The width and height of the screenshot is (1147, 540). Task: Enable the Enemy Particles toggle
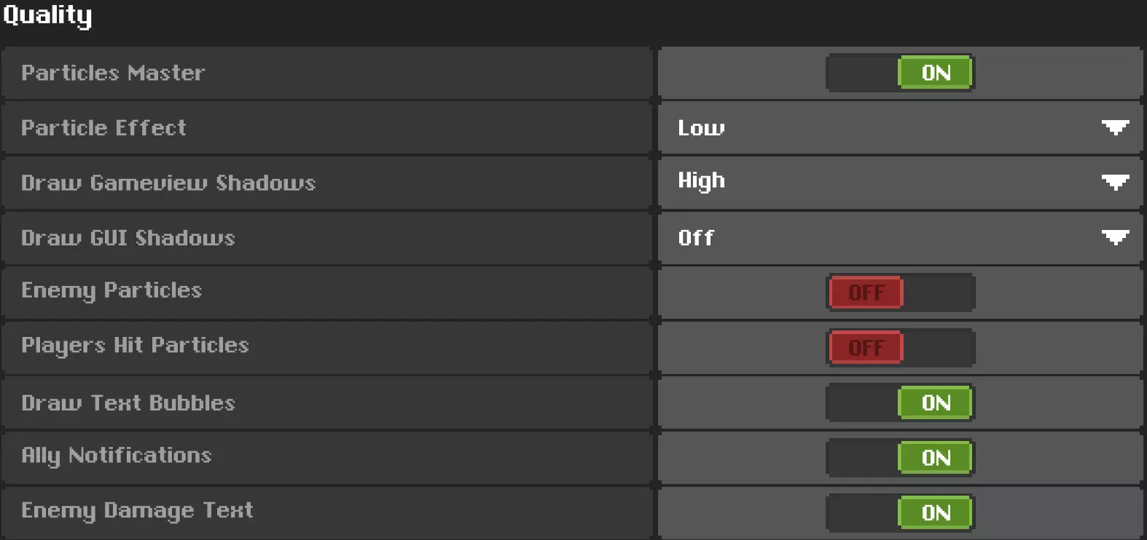(x=900, y=293)
